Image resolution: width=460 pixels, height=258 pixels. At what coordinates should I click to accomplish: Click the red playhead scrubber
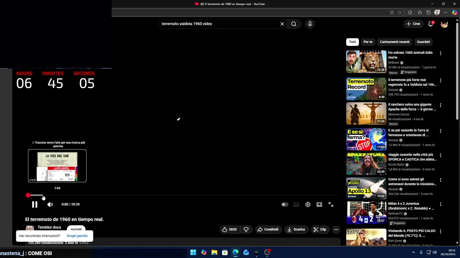(28, 195)
